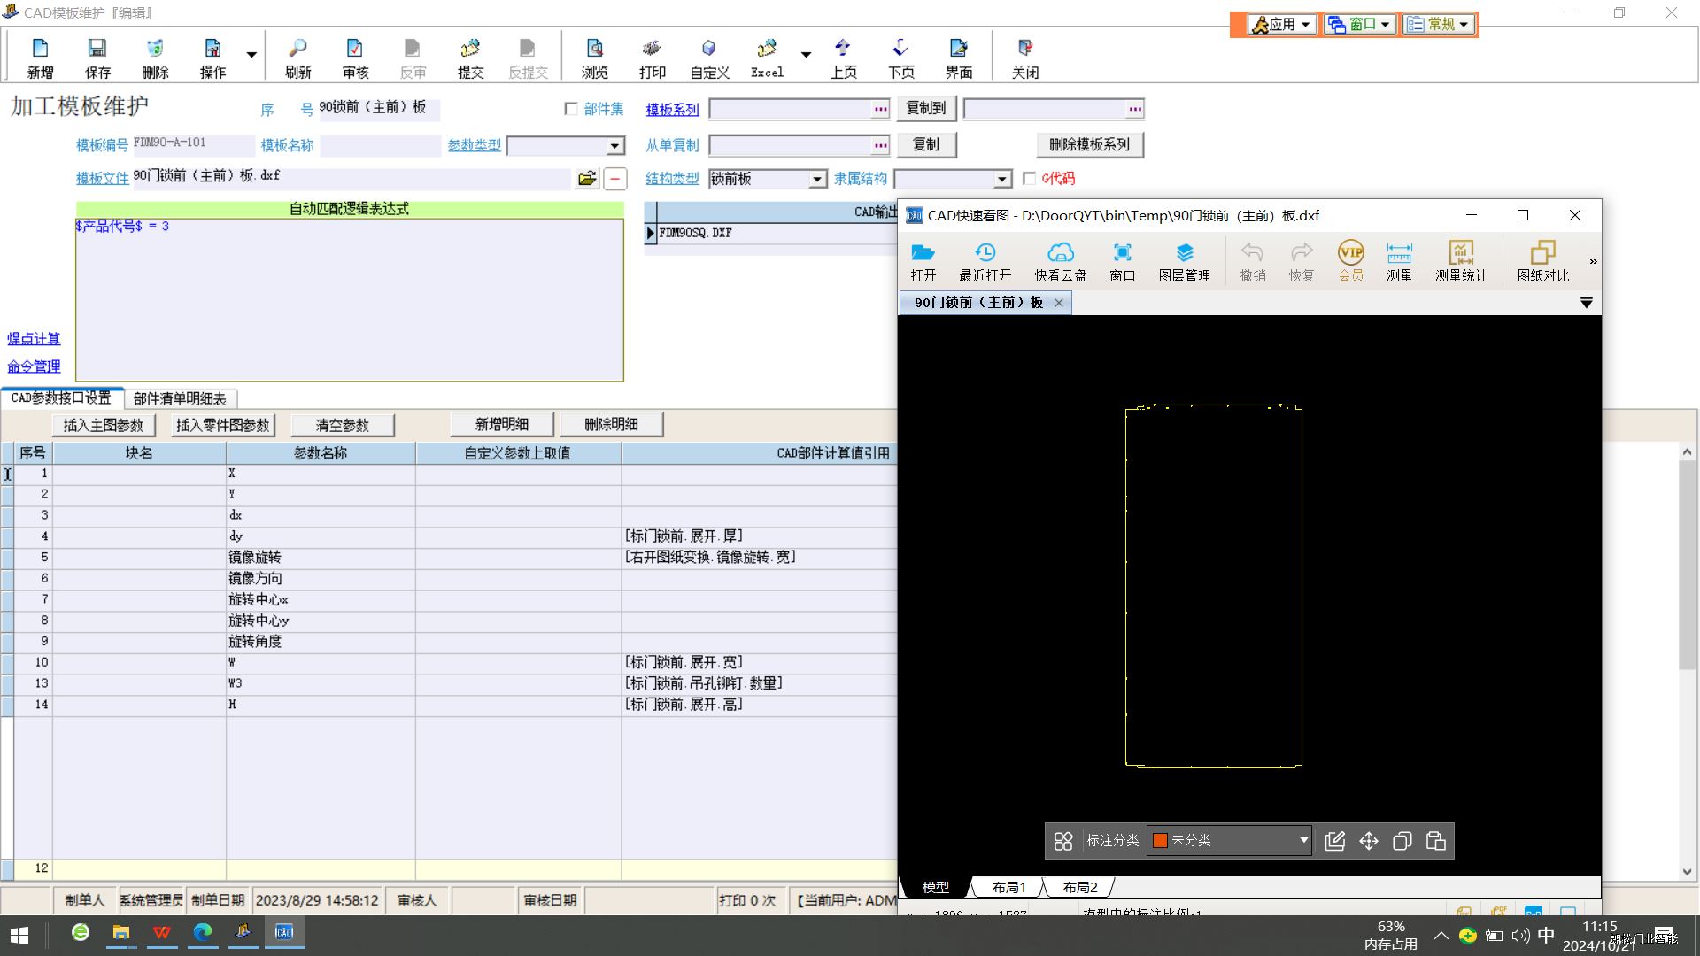
Task: Click the 删除 (Delete) toolbar icon
Action: click(x=155, y=58)
